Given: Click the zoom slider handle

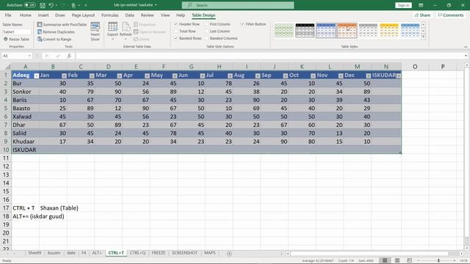Looking at the screenshot, I should tap(438, 261).
